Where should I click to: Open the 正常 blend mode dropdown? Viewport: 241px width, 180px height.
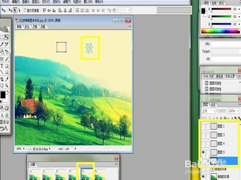coord(209,111)
